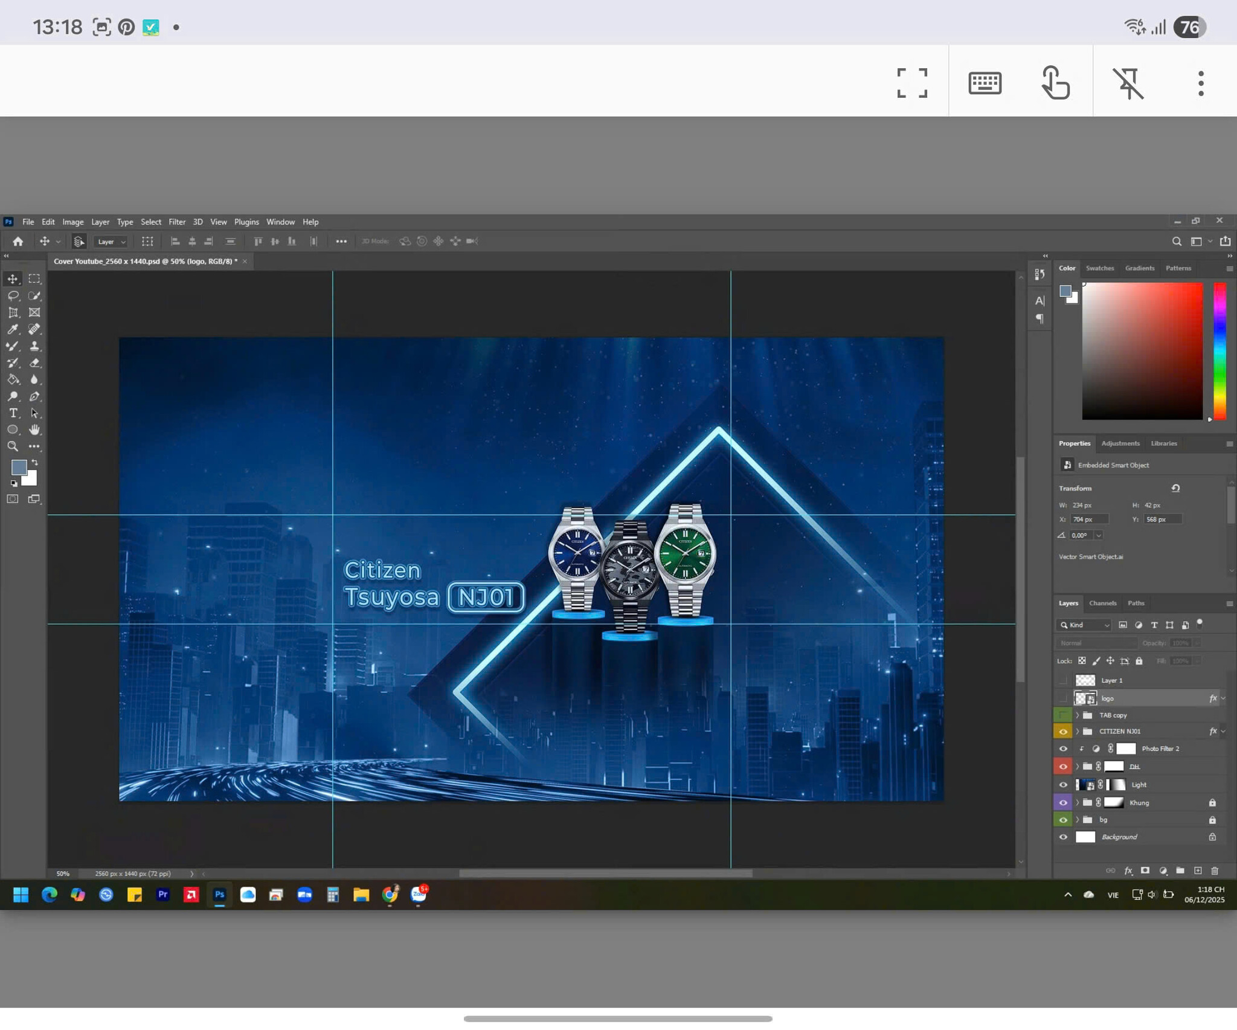Pick the Eyedropper tool
This screenshot has height=1030, width=1237.
coord(13,329)
